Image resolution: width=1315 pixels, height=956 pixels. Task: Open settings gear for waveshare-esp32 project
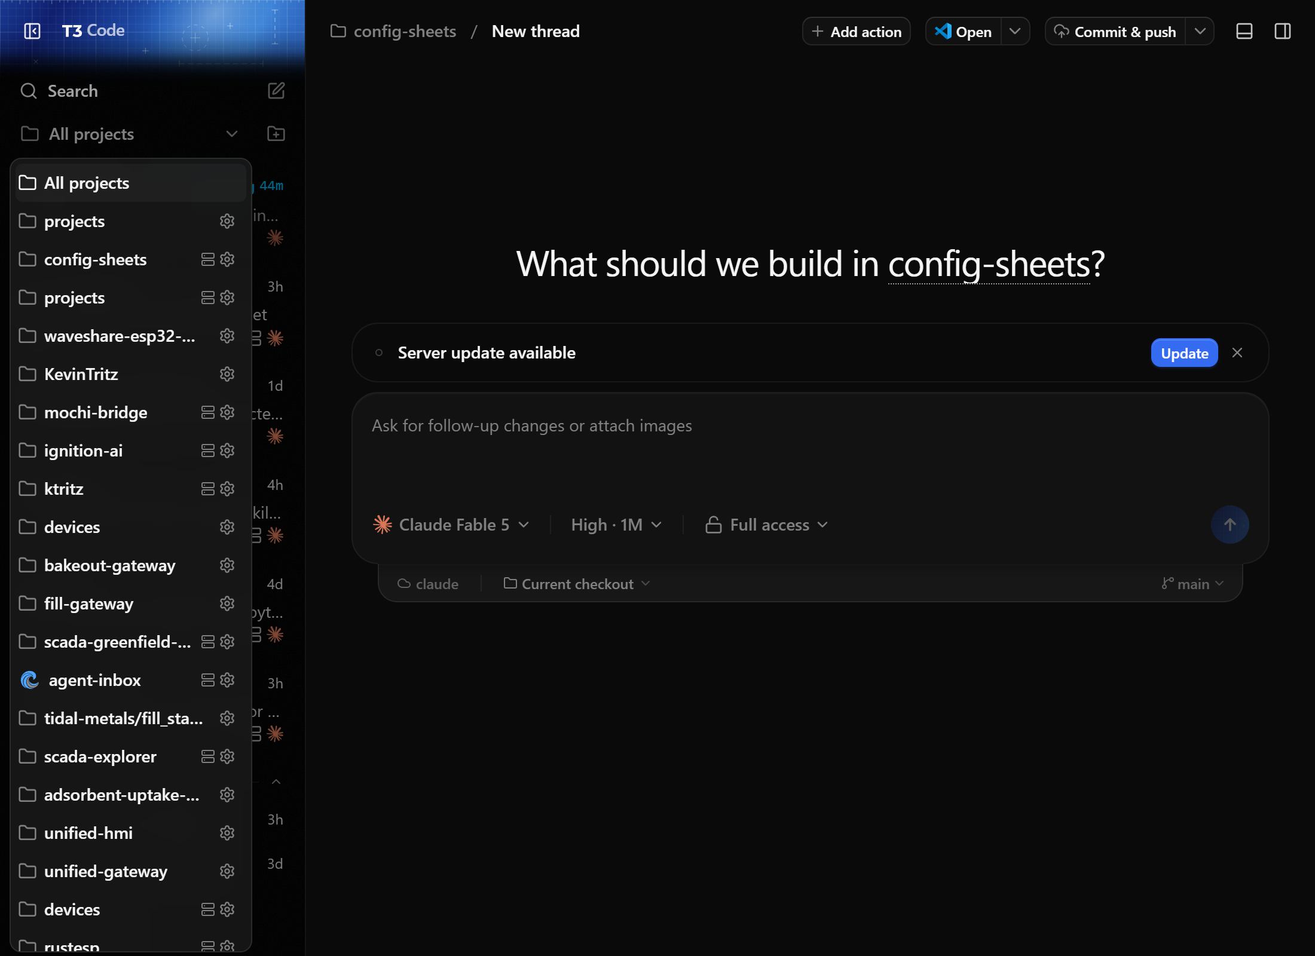click(x=227, y=336)
